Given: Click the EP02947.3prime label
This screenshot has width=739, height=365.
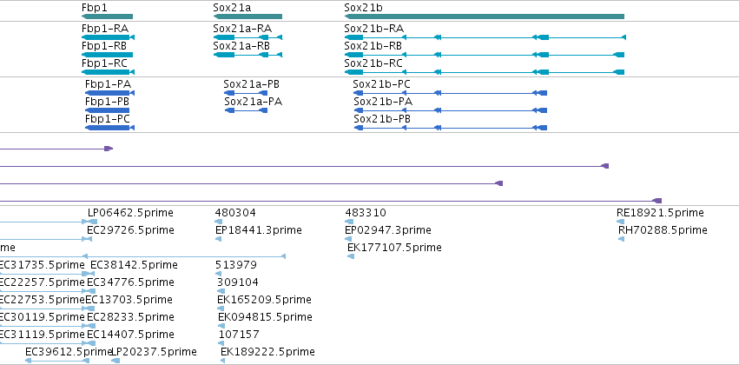Looking at the screenshot, I should coord(388,230).
